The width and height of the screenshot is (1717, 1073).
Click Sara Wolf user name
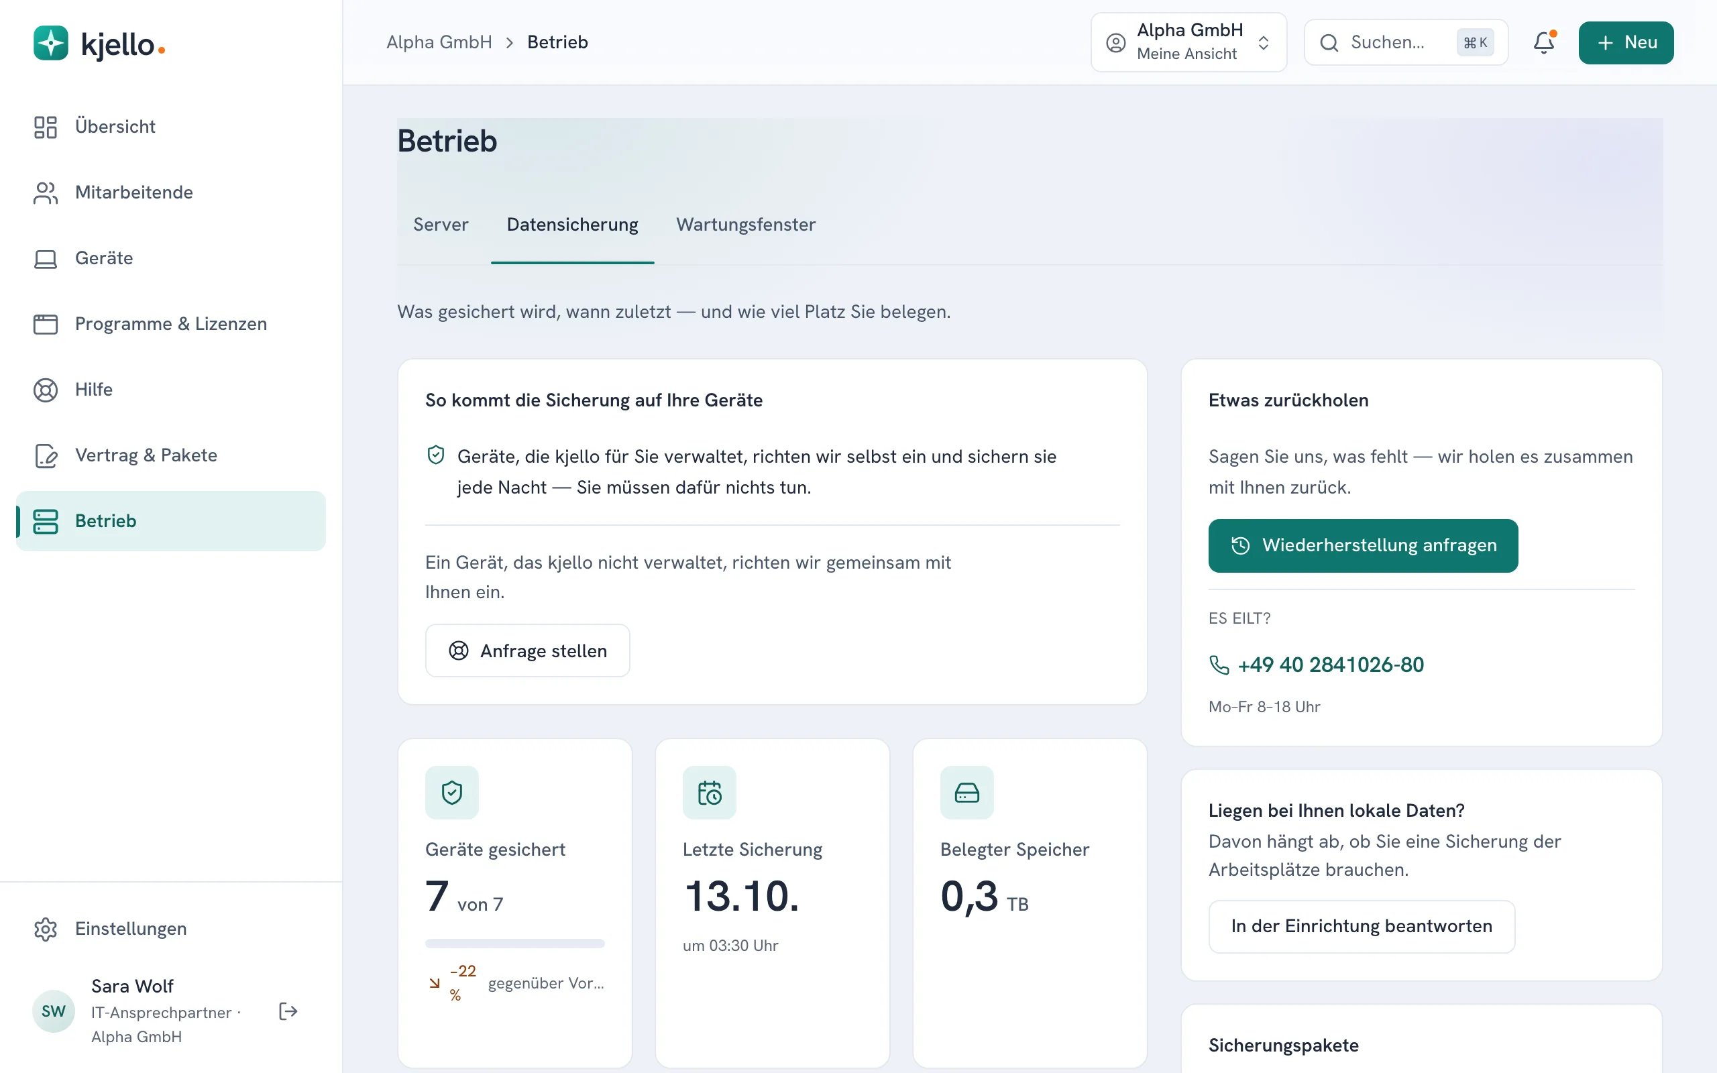[132, 986]
